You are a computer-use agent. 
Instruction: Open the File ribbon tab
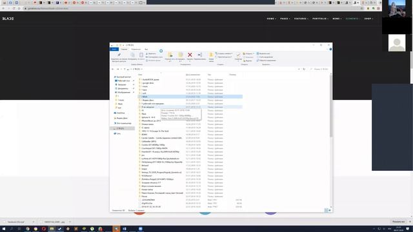pos(114,49)
